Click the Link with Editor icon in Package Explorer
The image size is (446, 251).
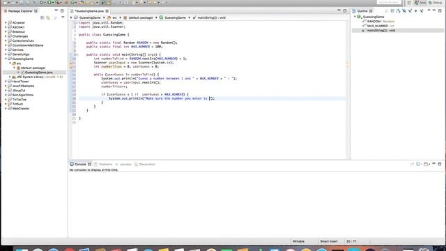(x=48, y=17)
